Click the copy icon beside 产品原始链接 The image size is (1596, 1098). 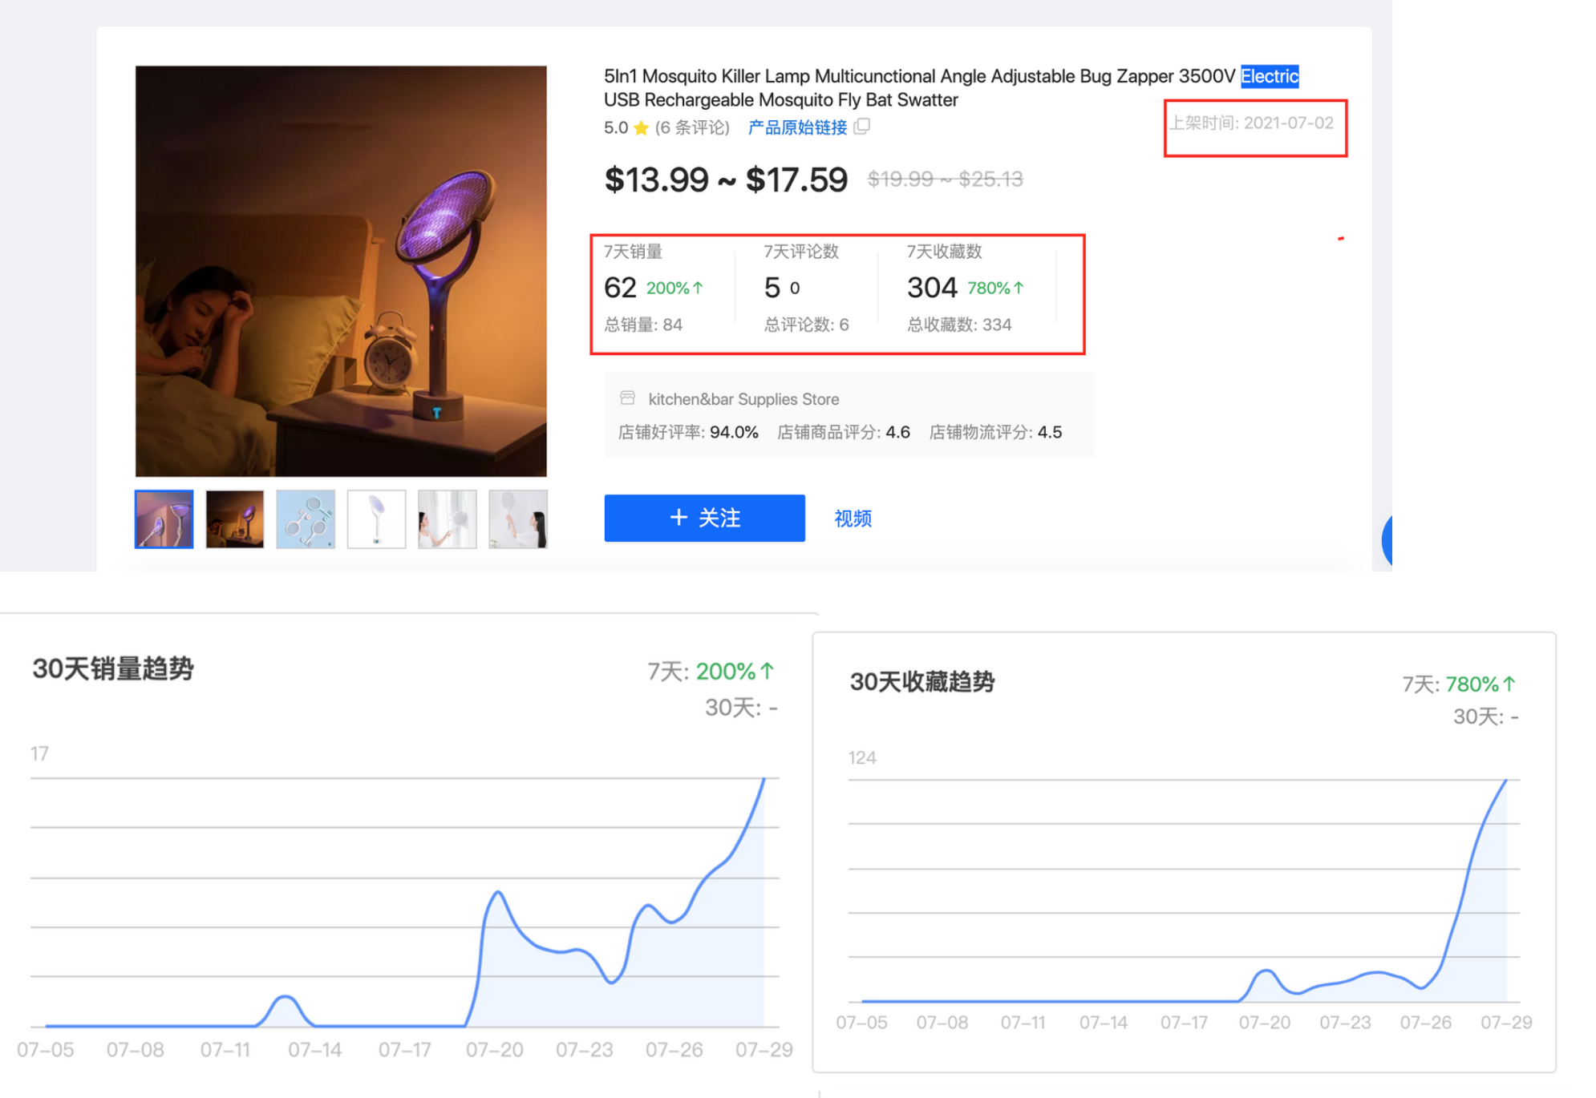point(863,127)
